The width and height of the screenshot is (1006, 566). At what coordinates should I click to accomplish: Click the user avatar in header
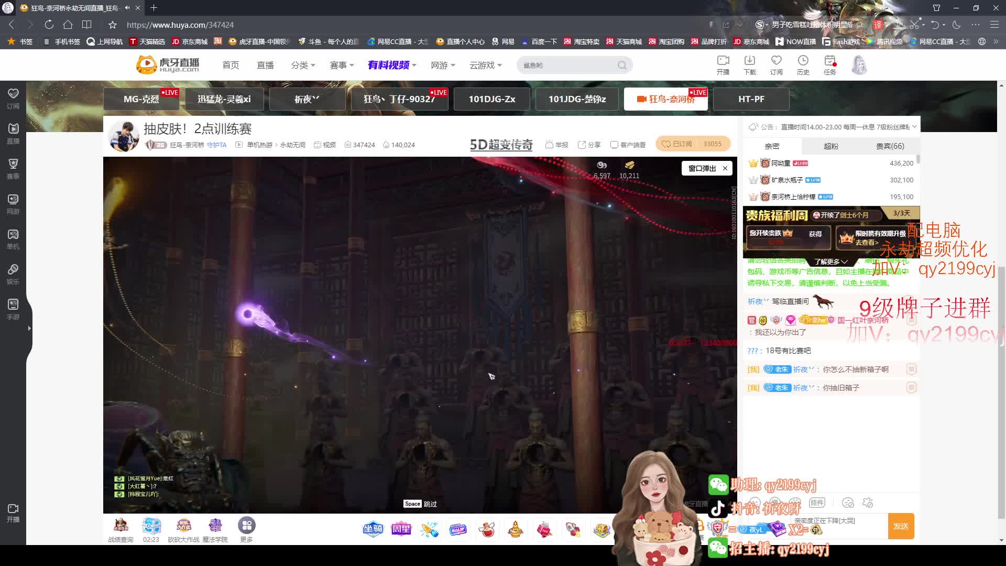pyautogui.click(x=859, y=65)
